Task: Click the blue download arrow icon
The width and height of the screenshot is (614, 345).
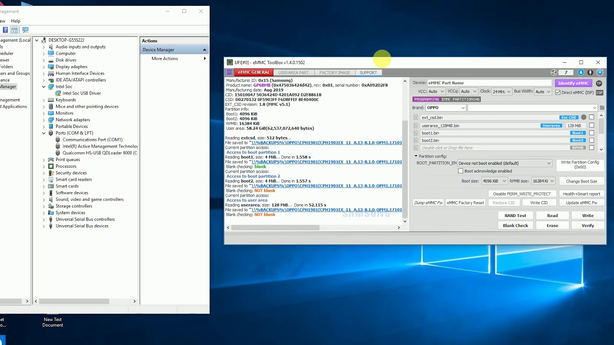Action: (x=581, y=72)
